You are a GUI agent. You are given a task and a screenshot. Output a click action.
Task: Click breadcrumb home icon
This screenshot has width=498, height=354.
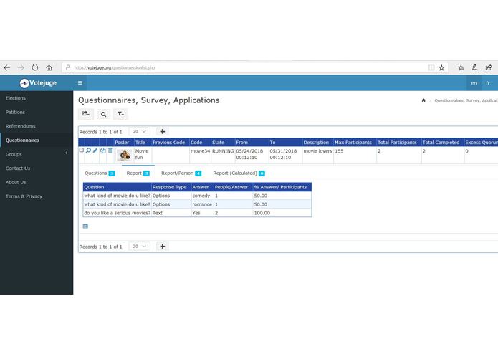pos(423,100)
